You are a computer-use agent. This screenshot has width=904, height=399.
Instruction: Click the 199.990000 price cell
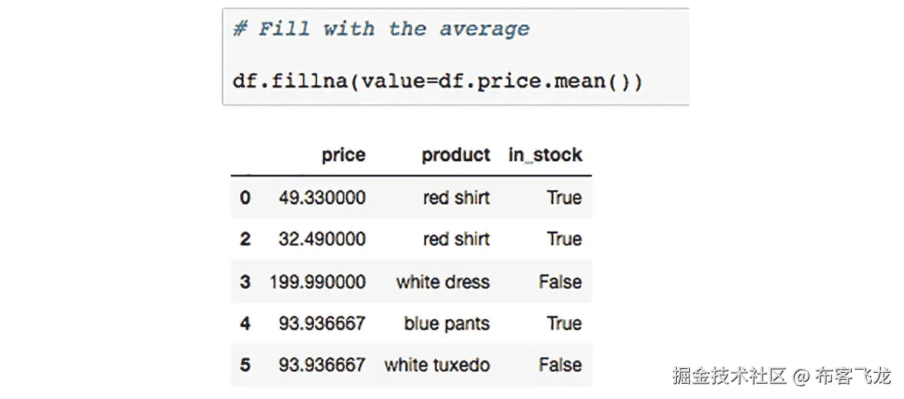pyautogui.click(x=317, y=282)
